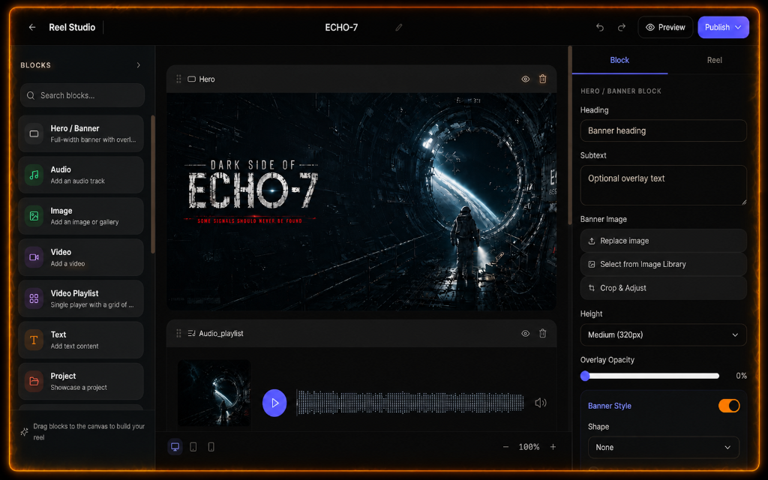
Task: Toggle visibility of the Hero block
Action: [x=526, y=79]
